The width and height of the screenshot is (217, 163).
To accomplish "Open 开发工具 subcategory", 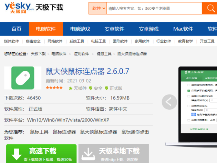I will (x=207, y=41).
